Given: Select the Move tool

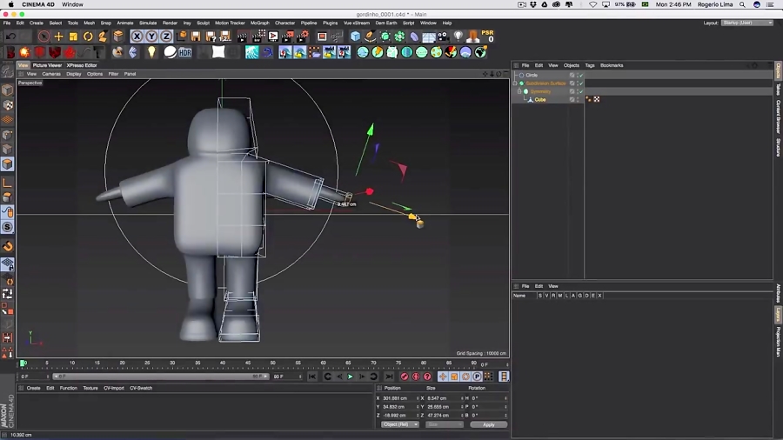Looking at the screenshot, I should click(x=59, y=36).
